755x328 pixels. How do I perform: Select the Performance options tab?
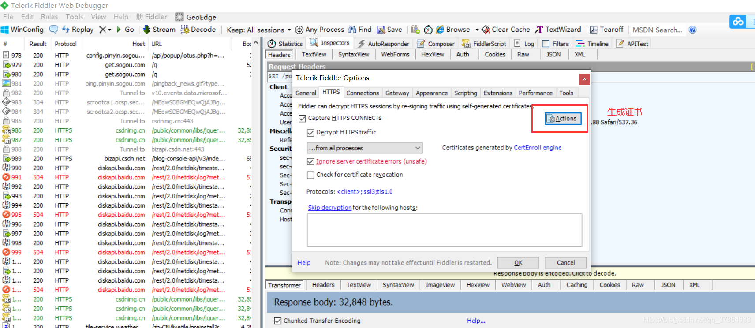tap(535, 93)
